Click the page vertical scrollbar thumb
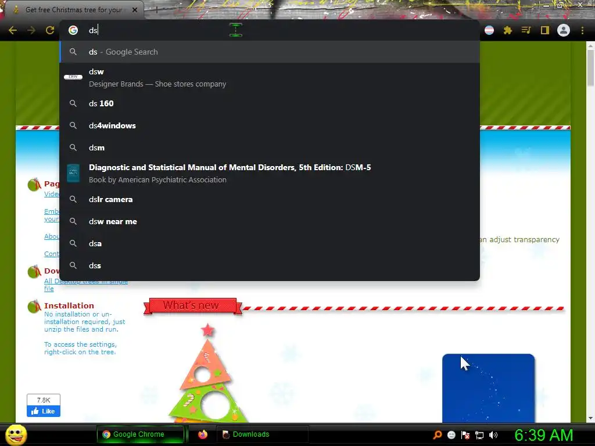The width and height of the screenshot is (595, 446). pyautogui.click(x=590, y=67)
